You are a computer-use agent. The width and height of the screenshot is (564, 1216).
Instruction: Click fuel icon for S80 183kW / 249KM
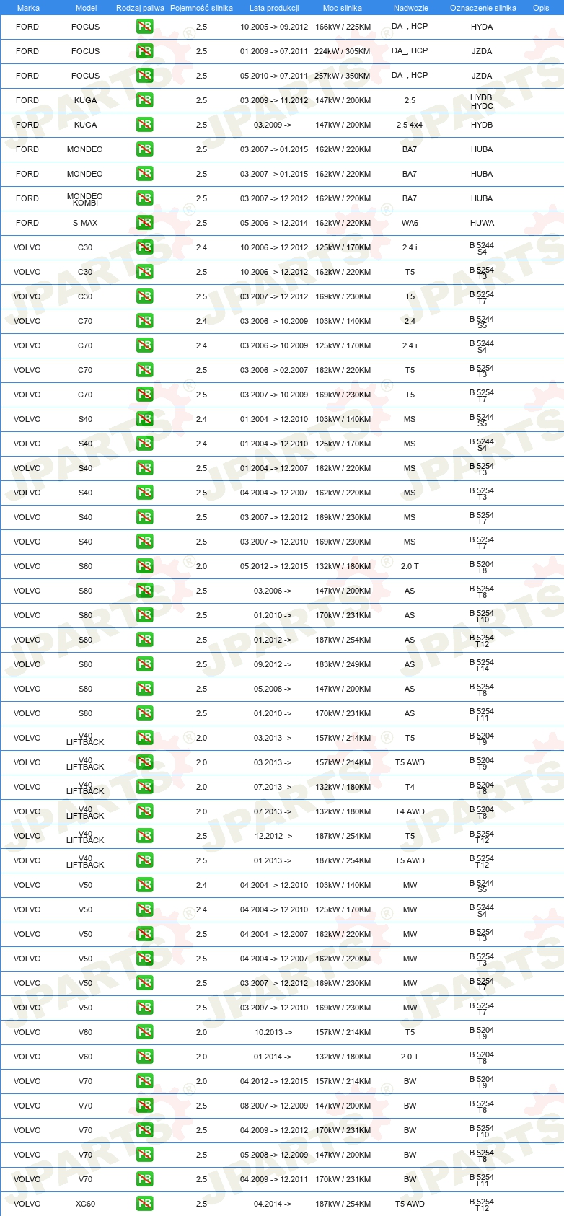(144, 664)
